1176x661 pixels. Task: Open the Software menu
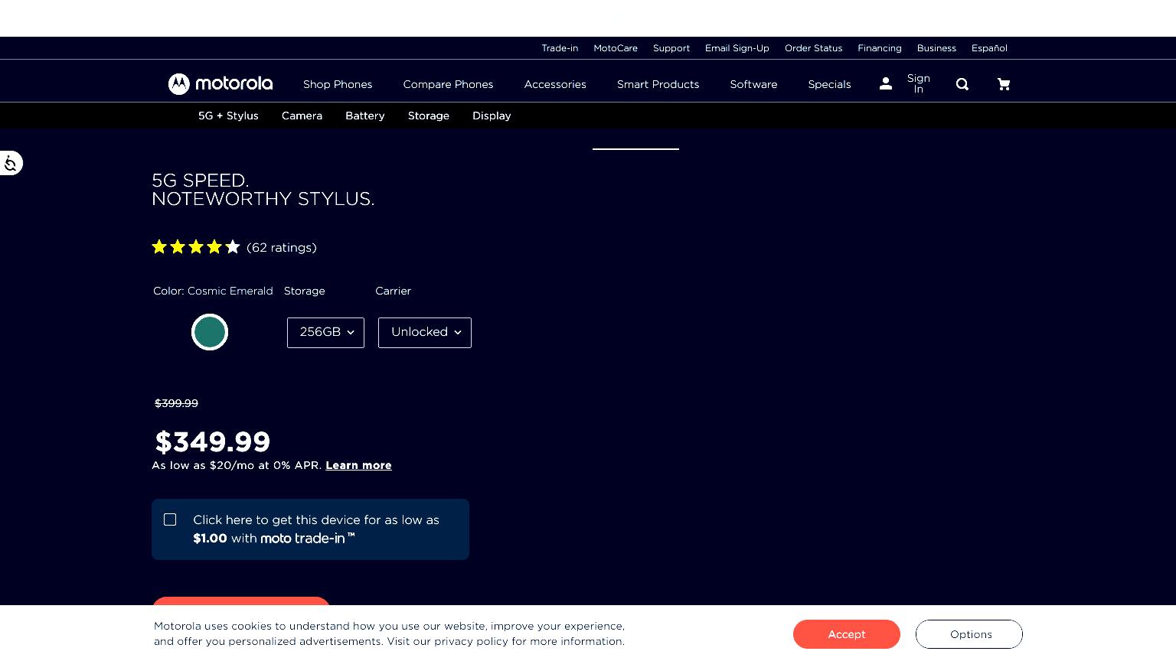[753, 84]
